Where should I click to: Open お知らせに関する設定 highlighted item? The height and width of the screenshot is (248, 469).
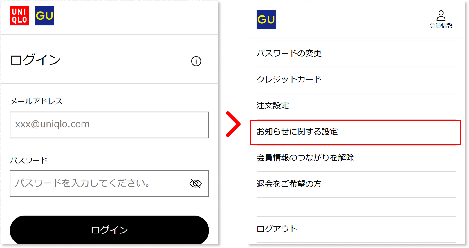[356, 132]
